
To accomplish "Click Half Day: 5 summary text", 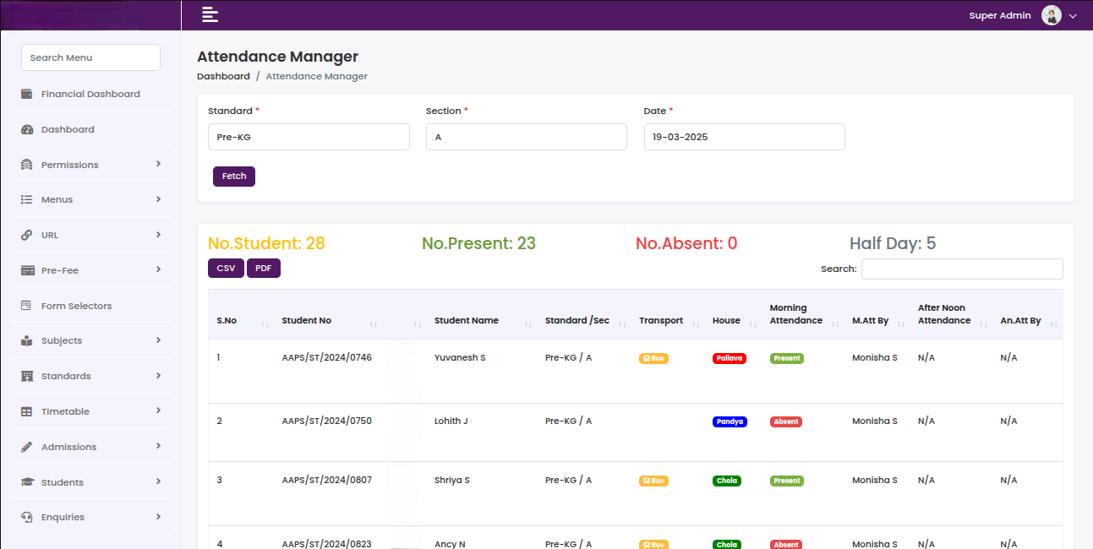I will [x=893, y=243].
